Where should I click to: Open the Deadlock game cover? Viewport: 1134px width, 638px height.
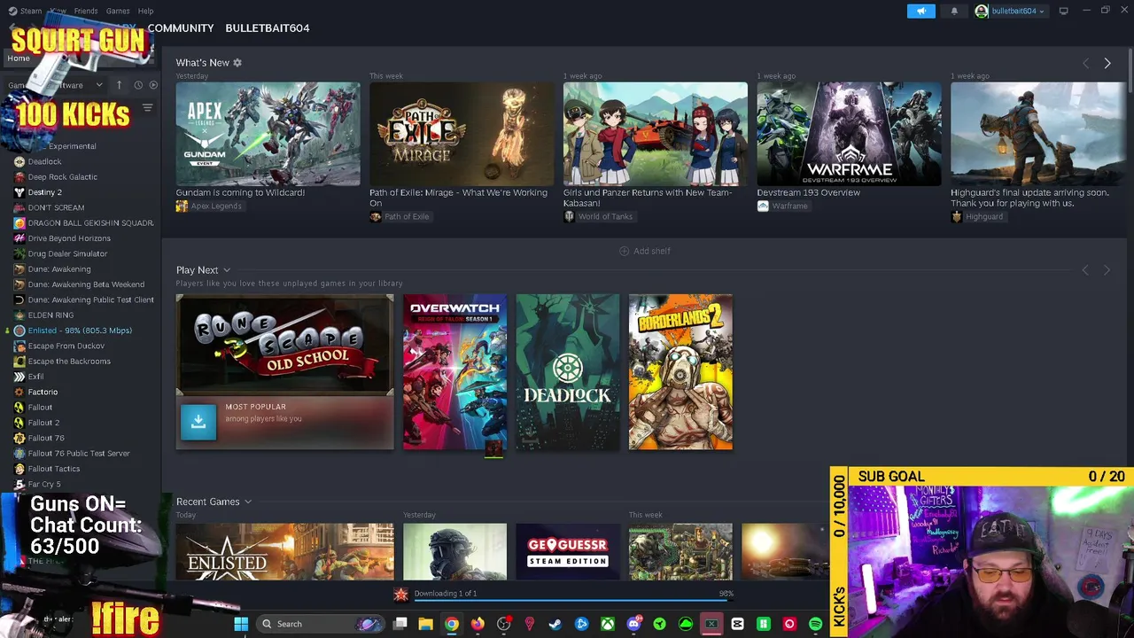click(568, 372)
